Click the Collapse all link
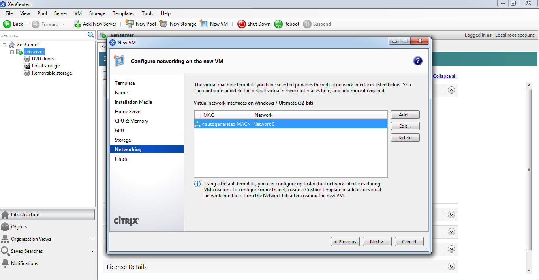 (x=445, y=76)
